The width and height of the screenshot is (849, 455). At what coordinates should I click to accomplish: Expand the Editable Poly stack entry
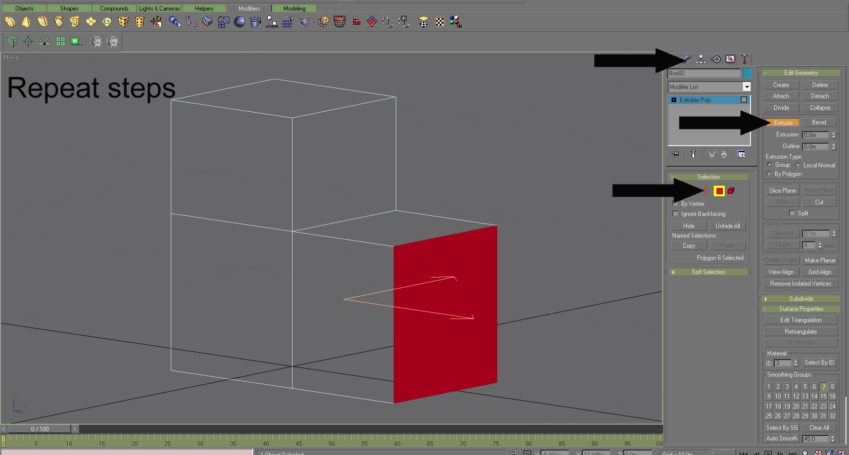coord(674,100)
